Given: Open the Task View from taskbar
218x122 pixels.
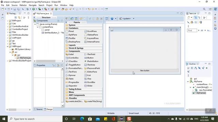Looking at the screenshot, I should (x=74, y=119).
